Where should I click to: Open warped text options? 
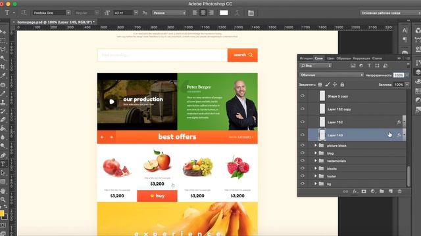tap(237, 12)
